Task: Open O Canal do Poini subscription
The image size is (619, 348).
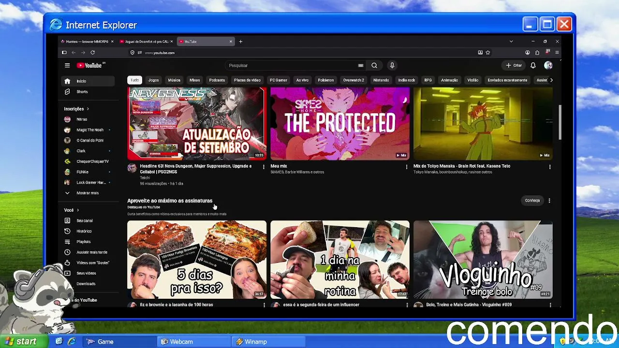Action: [88, 141]
